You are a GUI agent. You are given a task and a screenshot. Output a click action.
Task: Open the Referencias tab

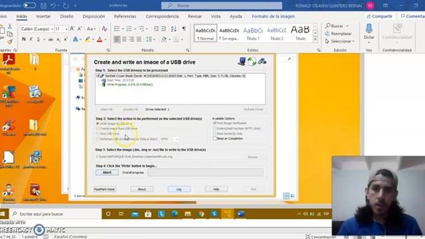[125, 16]
